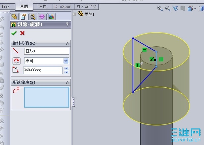Increase the angle with up spinner
The height and width of the screenshot is (145, 204).
pos(66,69)
